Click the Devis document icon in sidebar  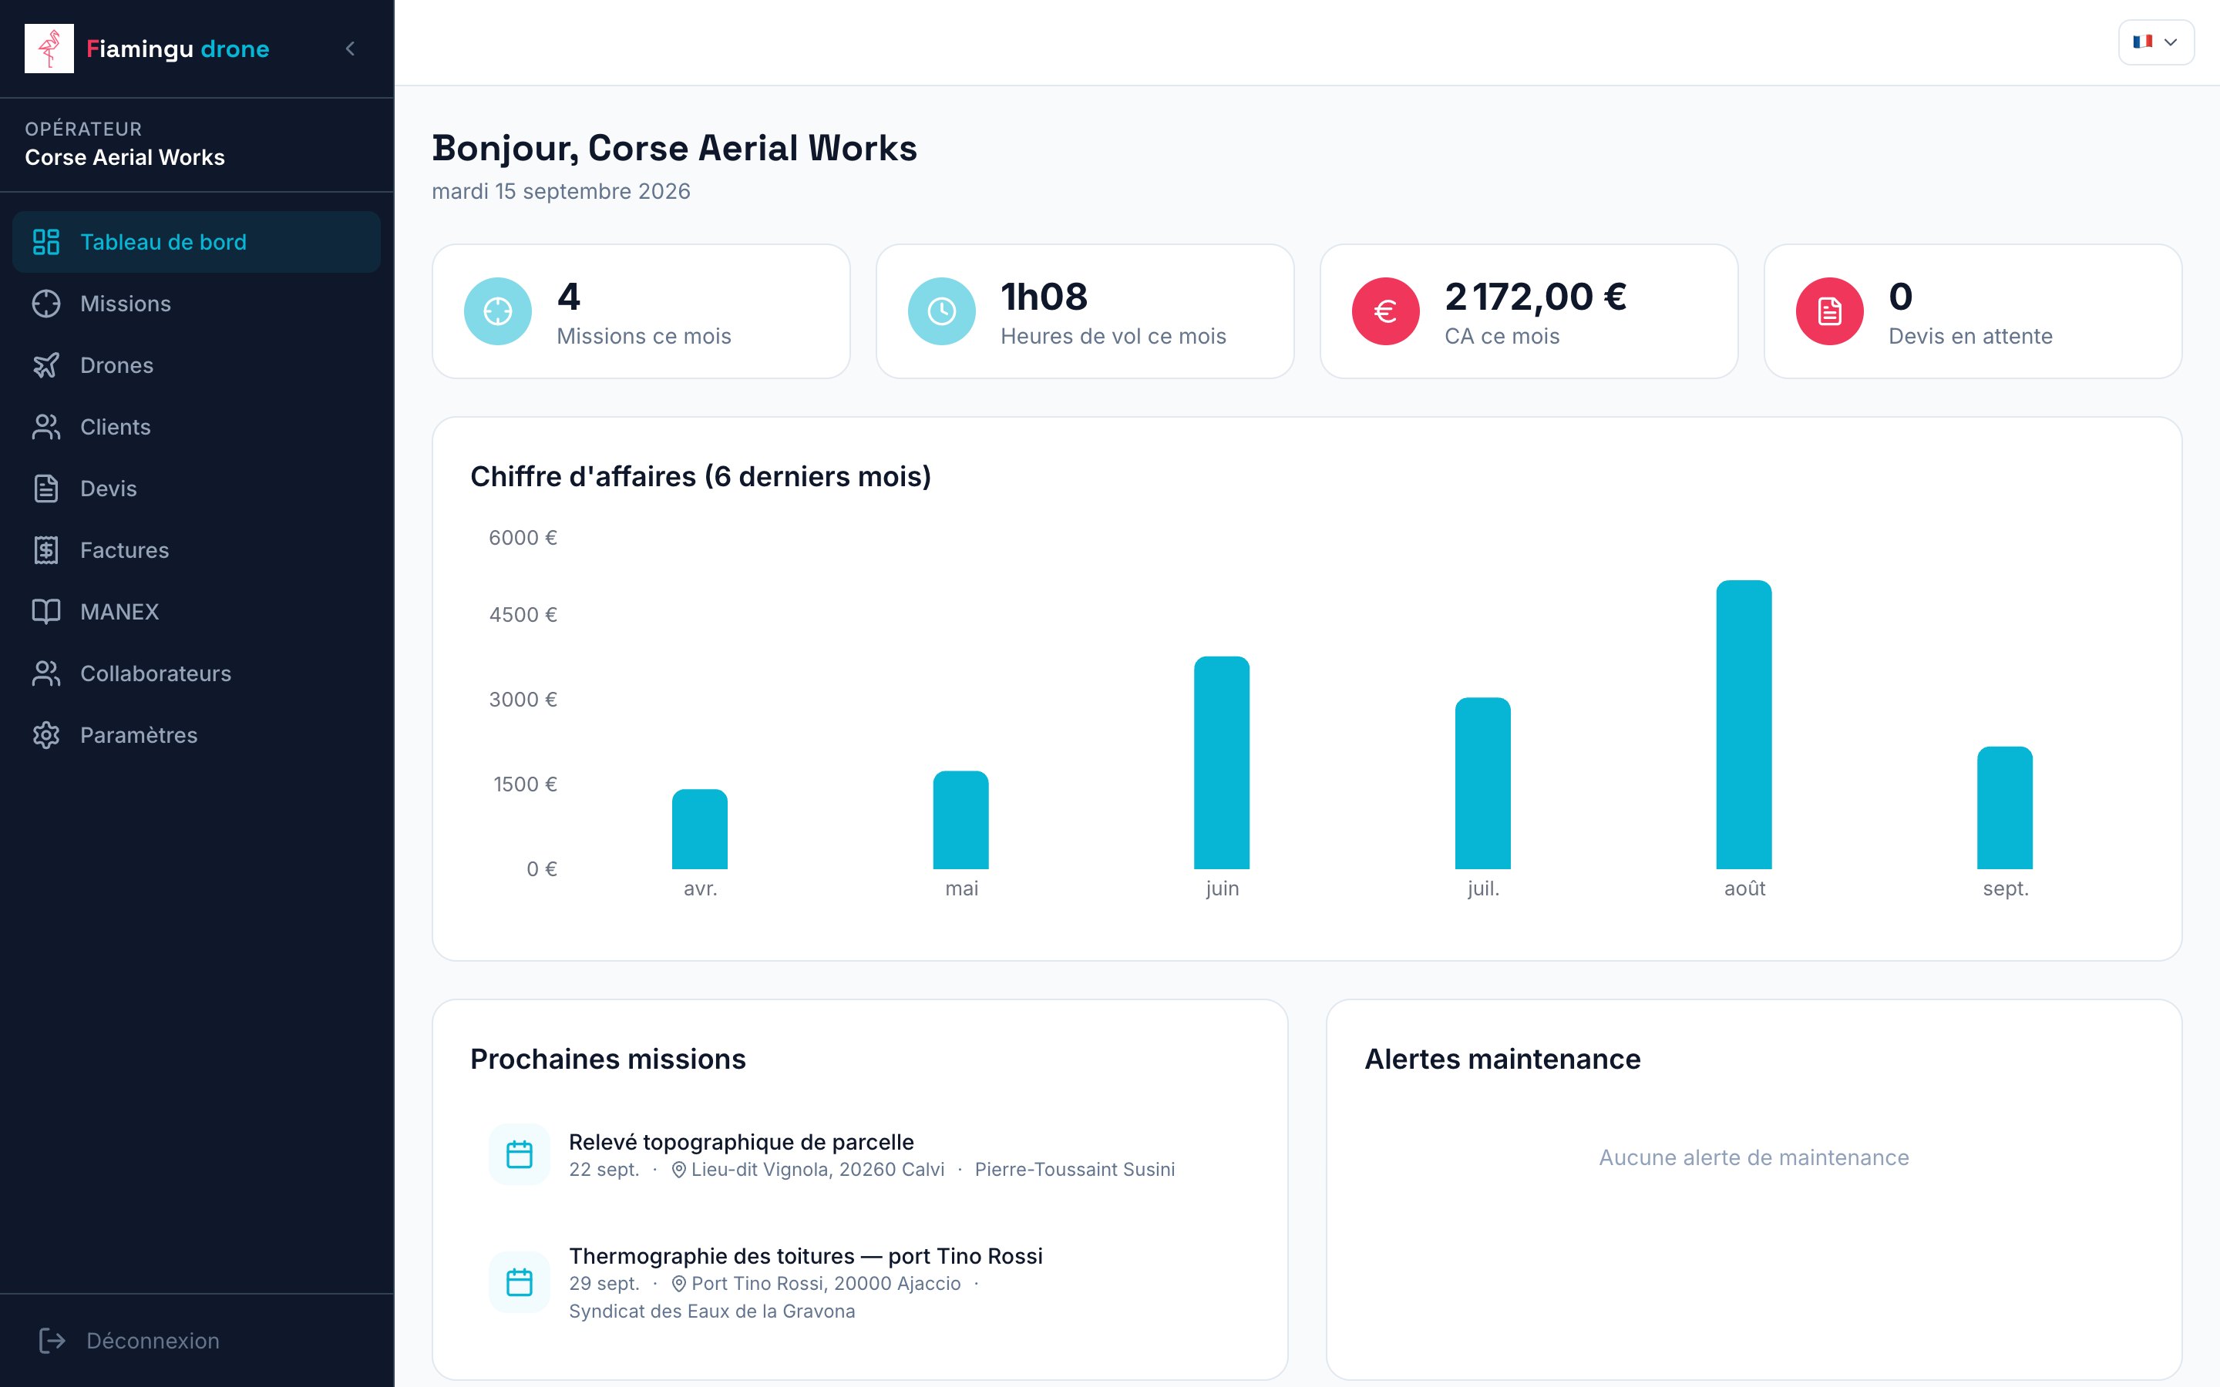(46, 488)
